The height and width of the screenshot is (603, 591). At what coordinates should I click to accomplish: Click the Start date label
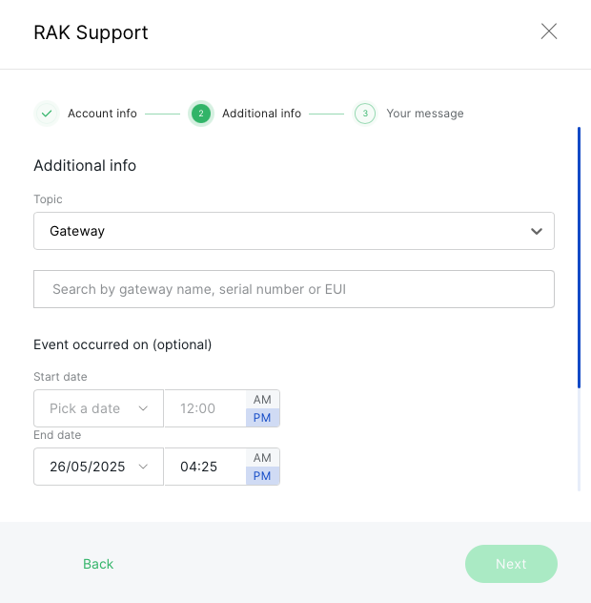(60, 377)
